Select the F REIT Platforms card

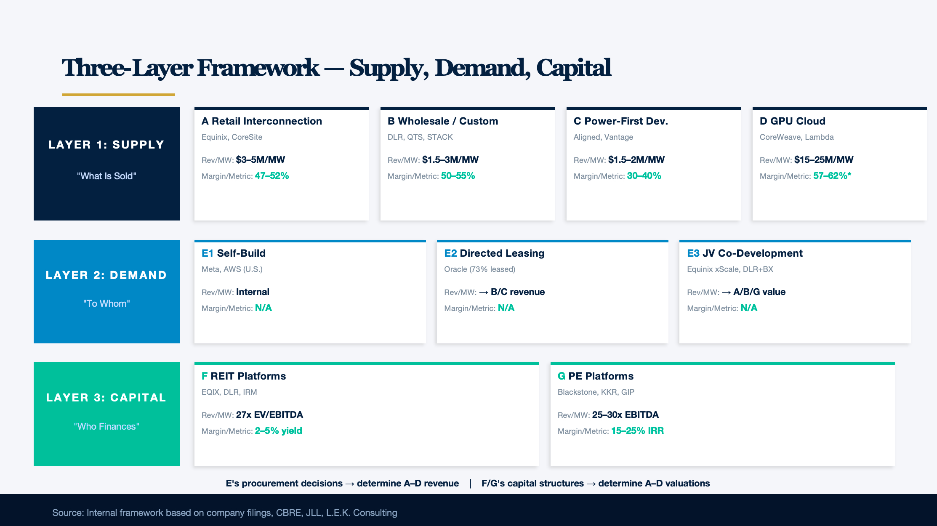pyautogui.click(x=367, y=414)
